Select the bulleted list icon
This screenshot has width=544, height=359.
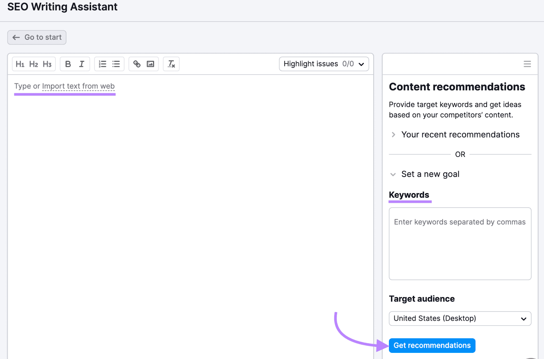[x=116, y=64]
